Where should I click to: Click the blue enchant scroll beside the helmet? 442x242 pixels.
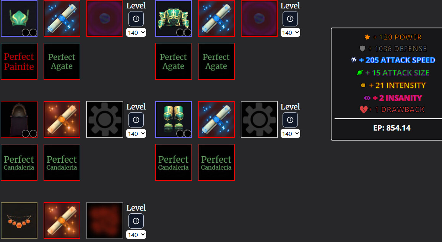[x=62, y=18]
